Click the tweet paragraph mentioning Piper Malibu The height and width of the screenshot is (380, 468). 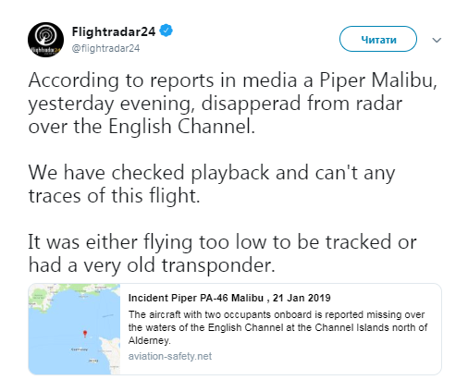[x=233, y=103]
